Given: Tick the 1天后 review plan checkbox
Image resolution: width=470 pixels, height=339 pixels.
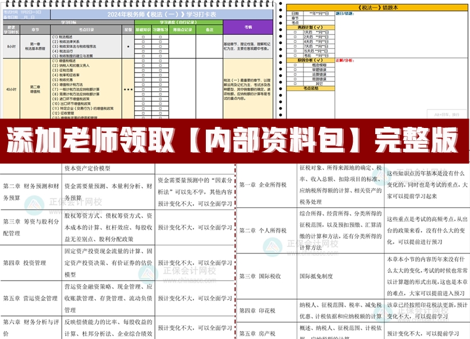Looking at the screenshot, I should [295, 32].
